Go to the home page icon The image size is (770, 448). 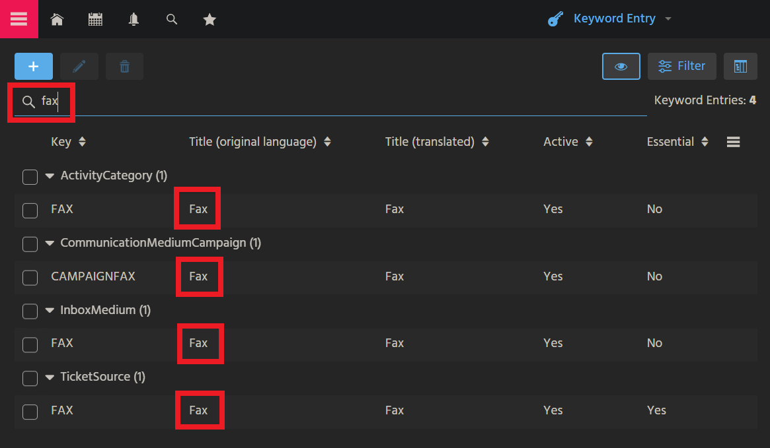[x=57, y=20]
